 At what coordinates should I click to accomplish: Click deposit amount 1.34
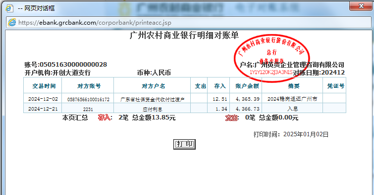pyautogui.click(x=221, y=109)
